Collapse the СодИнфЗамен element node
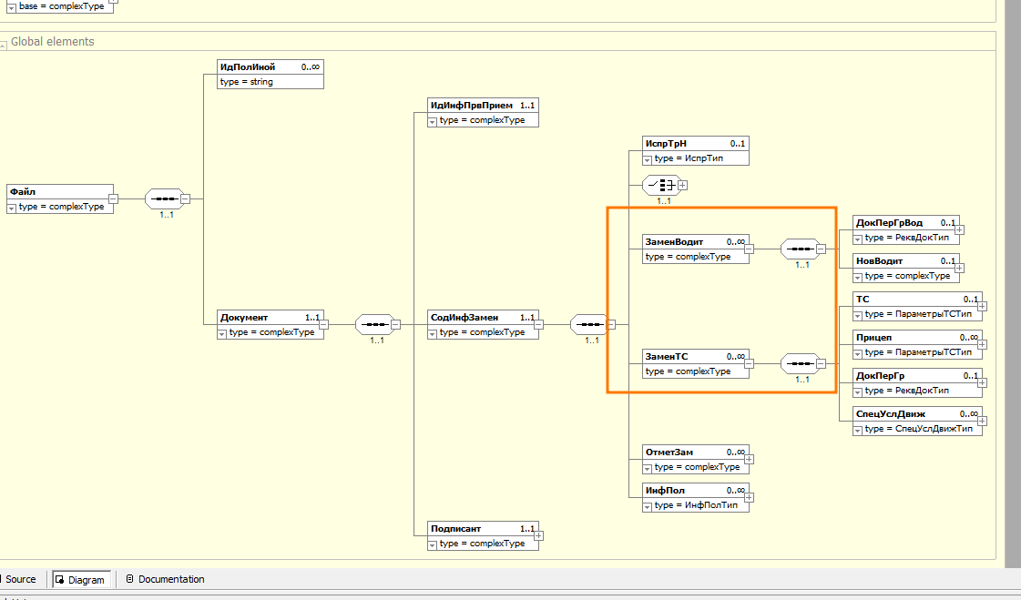The width and height of the screenshot is (1021, 600). [538, 324]
